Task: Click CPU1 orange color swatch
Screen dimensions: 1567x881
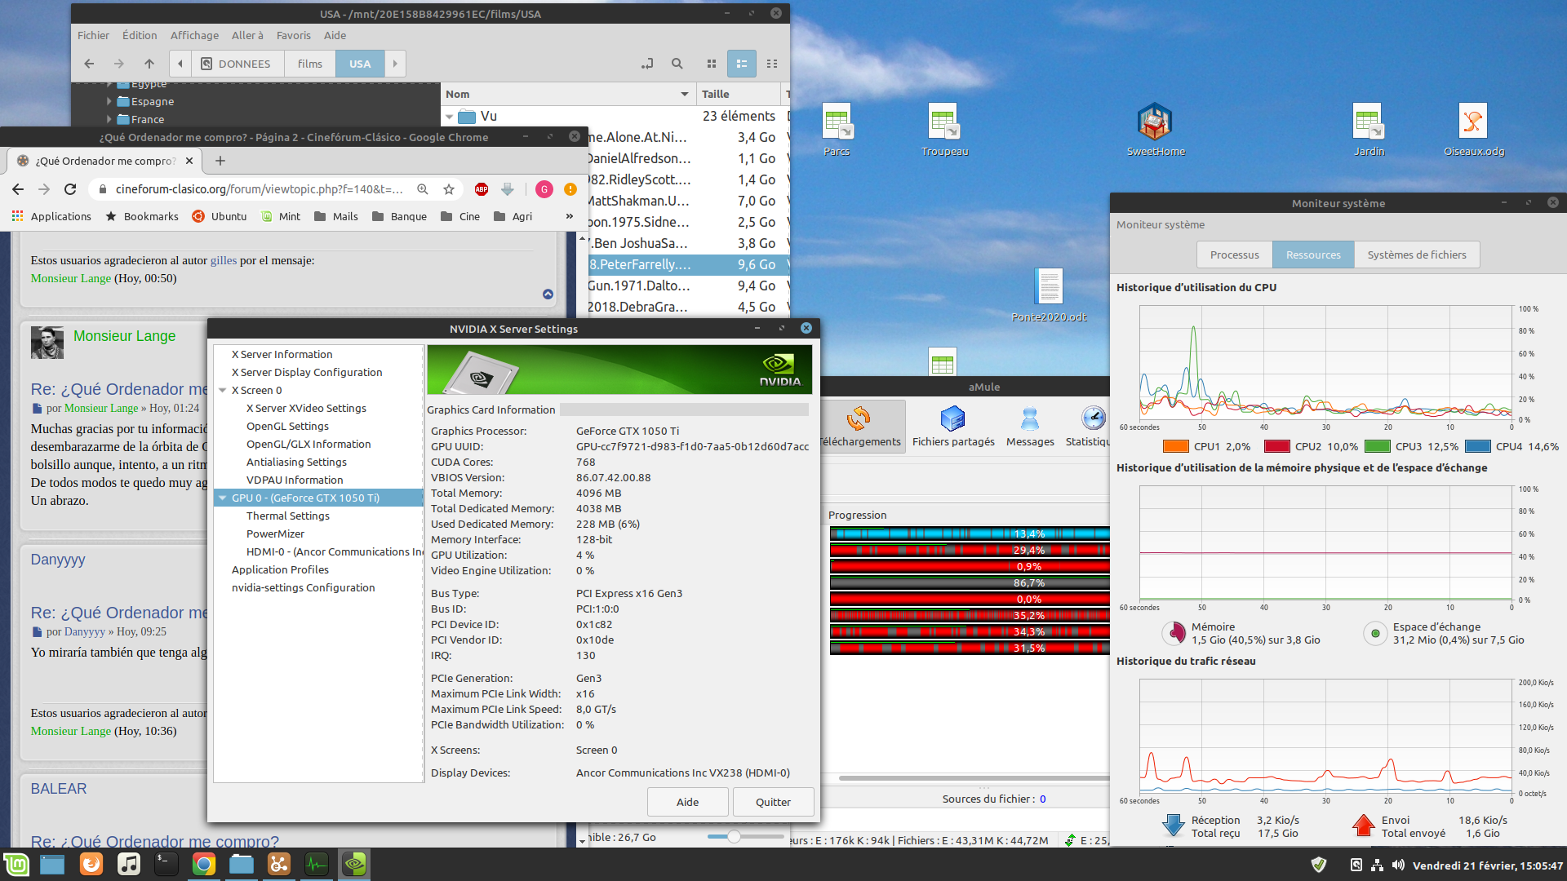Action: (1175, 446)
